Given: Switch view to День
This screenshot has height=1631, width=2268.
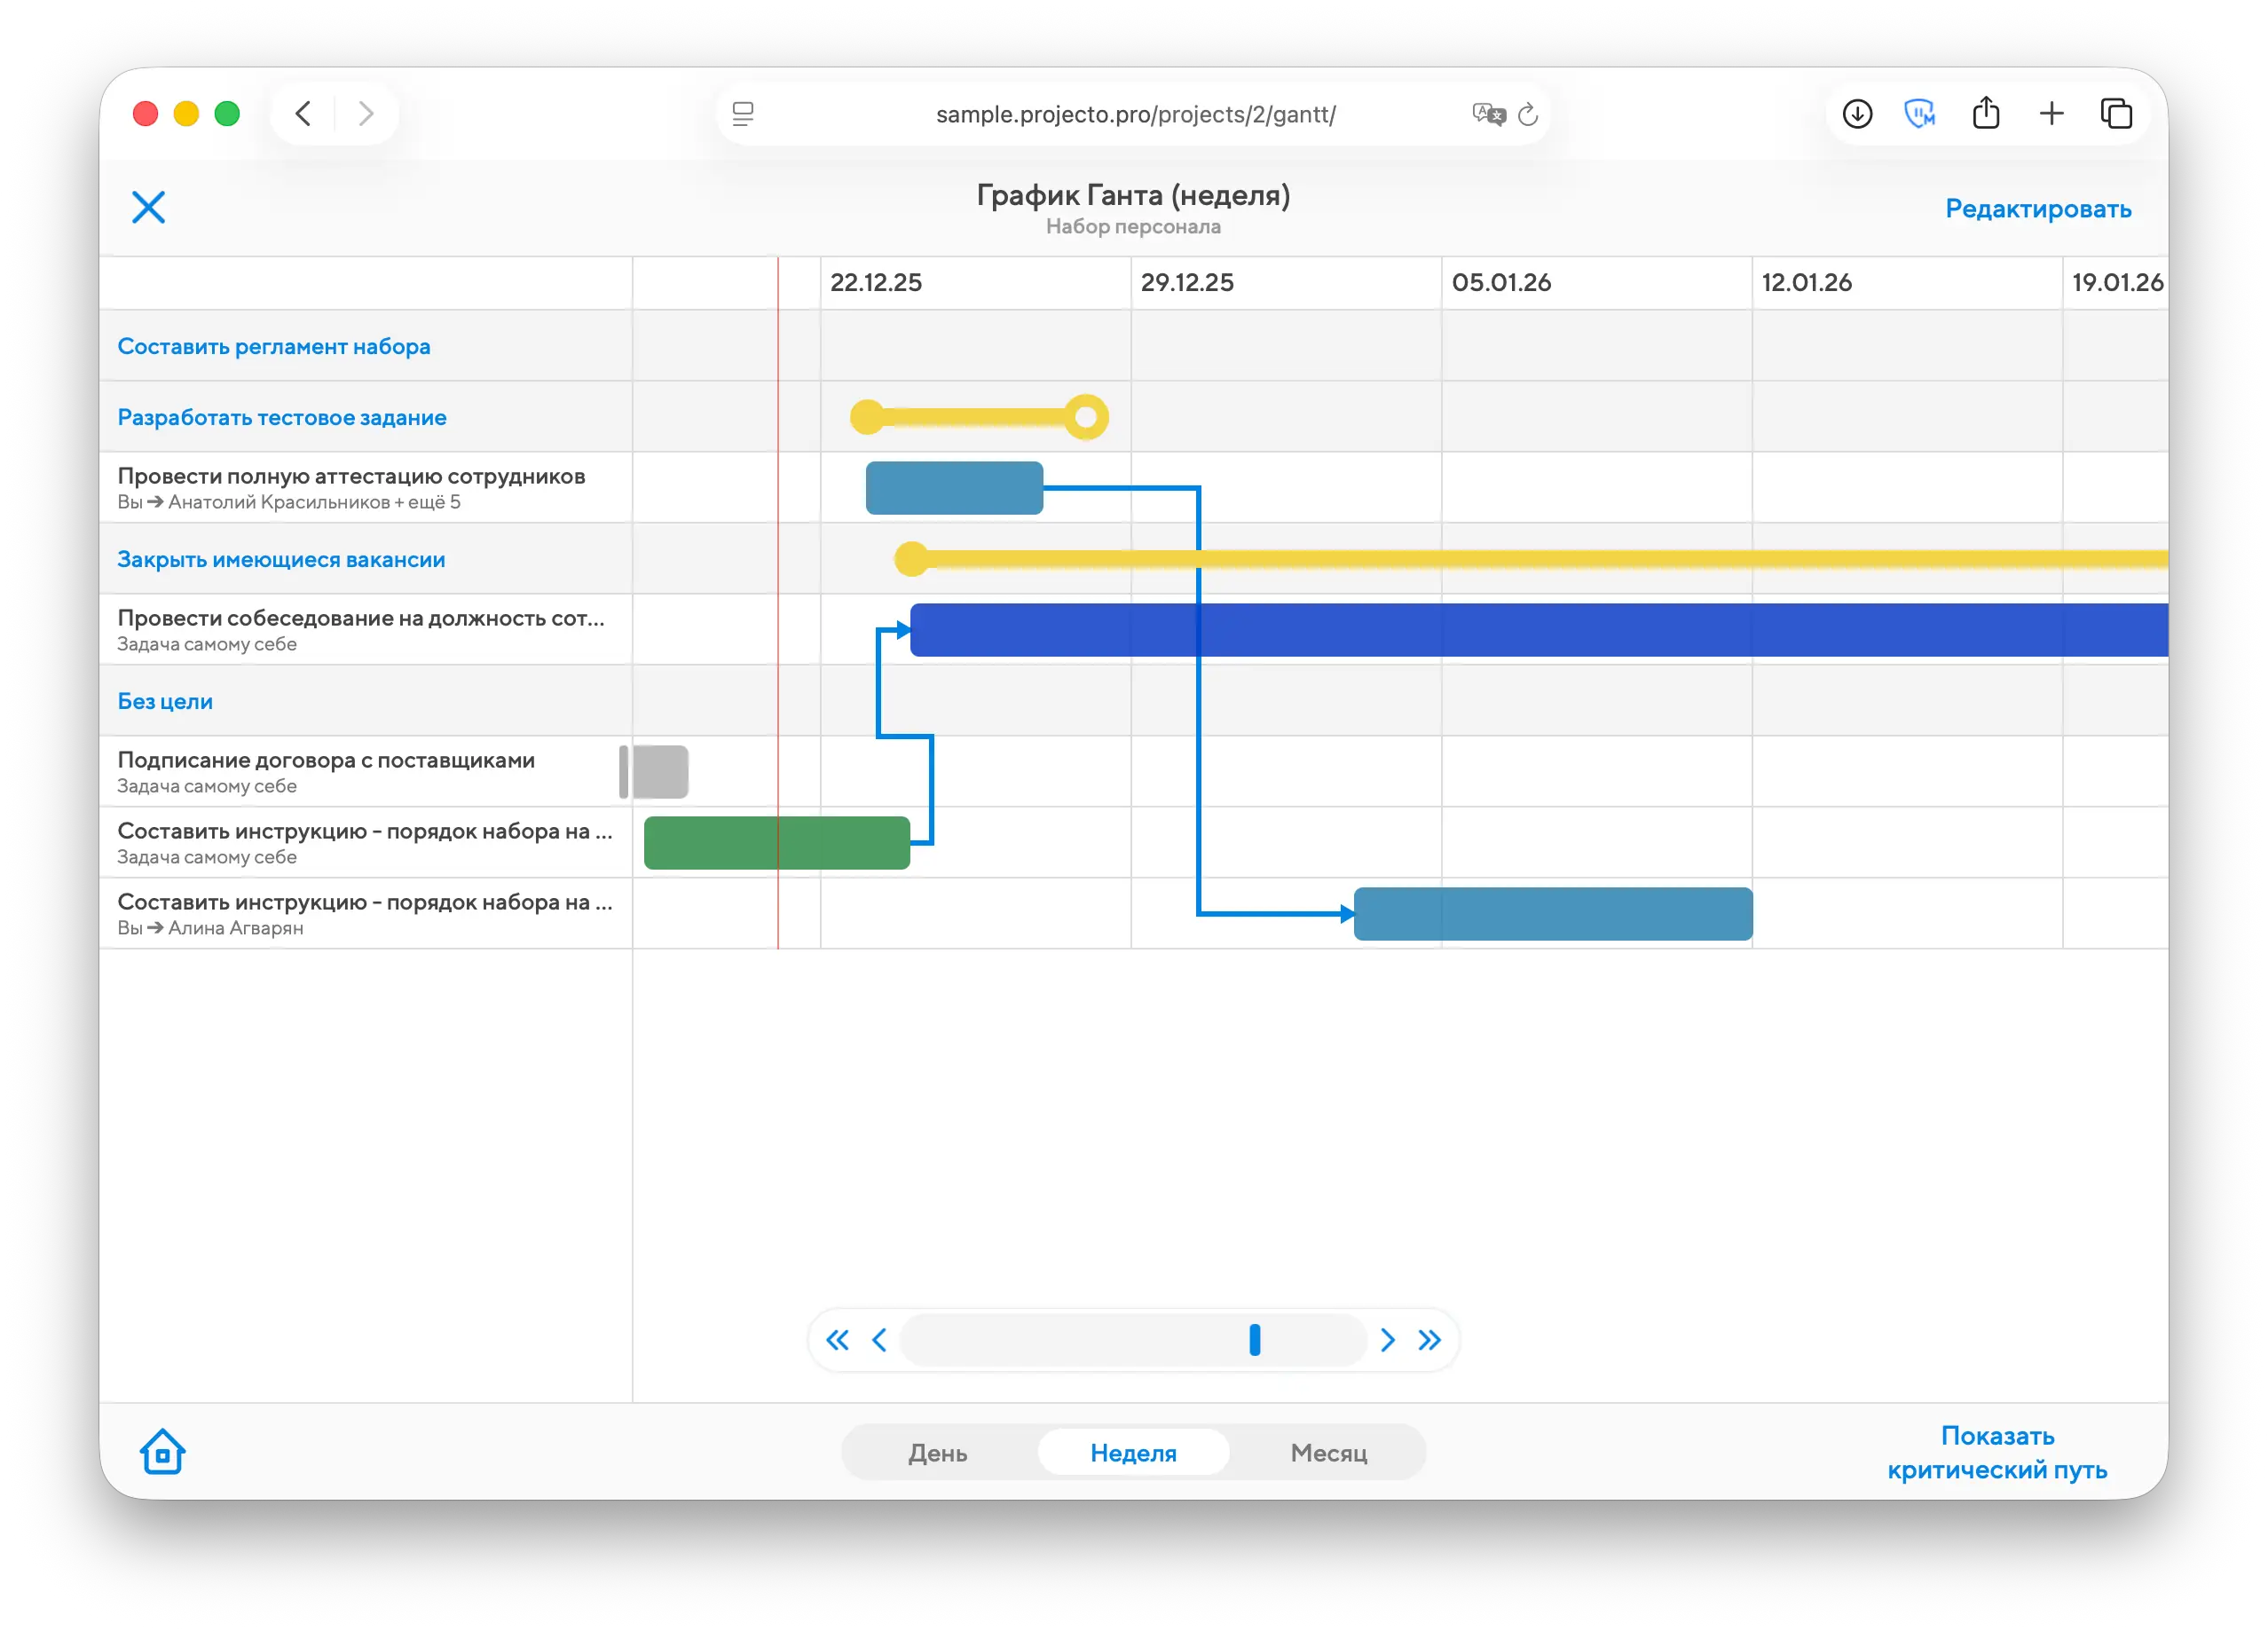Looking at the screenshot, I should (x=937, y=1452).
